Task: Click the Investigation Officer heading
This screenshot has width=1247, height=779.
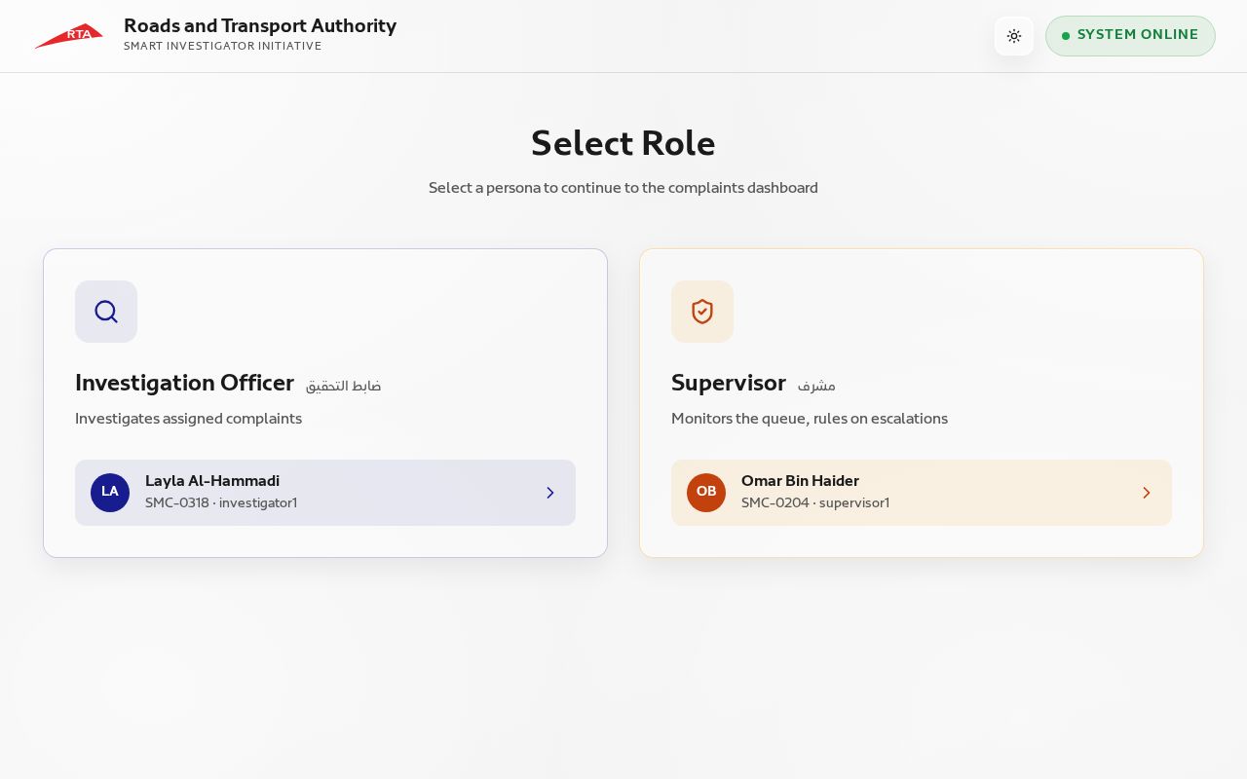Action: tap(184, 383)
